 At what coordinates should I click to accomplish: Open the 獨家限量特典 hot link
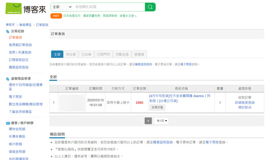pyautogui.click(x=92, y=16)
